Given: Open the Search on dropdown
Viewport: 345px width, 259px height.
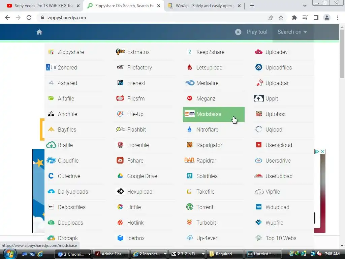Looking at the screenshot, I should tap(292, 32).
